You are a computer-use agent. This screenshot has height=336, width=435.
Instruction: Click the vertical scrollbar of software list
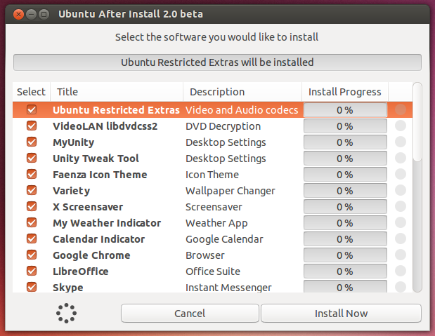tap(417, 182)
